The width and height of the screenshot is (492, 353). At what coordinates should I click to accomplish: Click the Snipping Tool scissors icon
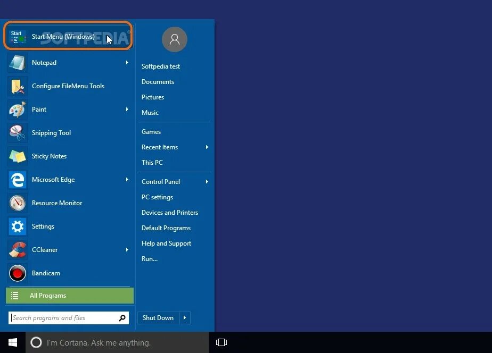[18, 133]
